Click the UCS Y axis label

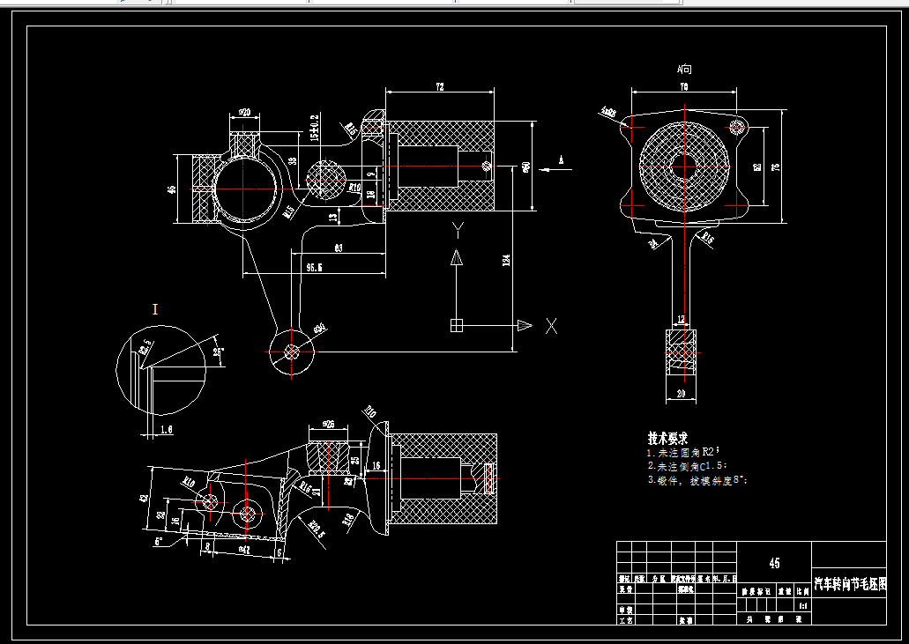pyautogui.click(x=458, y=231)
